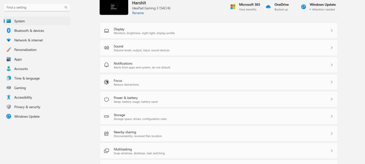This screenshot has height=164, width=365.
Task: Click the Rename link under device name
Action: click(138, 13)
